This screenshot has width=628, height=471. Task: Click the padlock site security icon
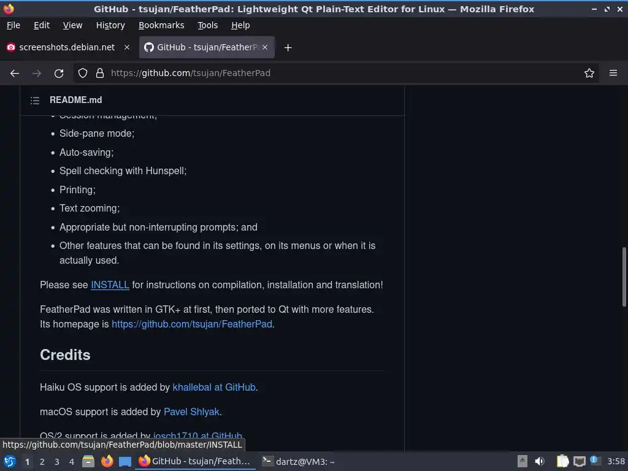click(100, 73)
